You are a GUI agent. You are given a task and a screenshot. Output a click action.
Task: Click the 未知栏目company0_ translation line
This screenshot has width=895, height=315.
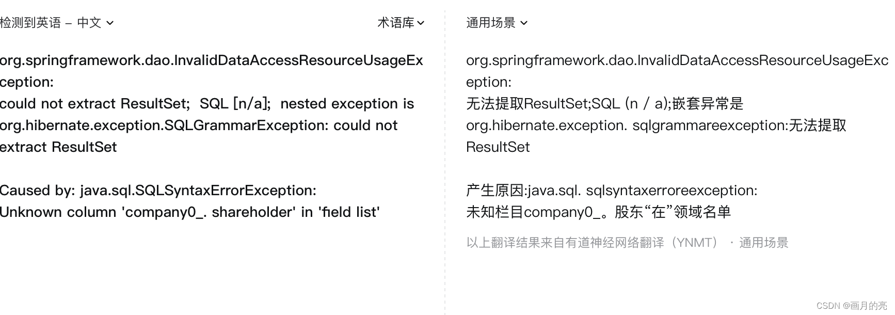pos(599,212)
